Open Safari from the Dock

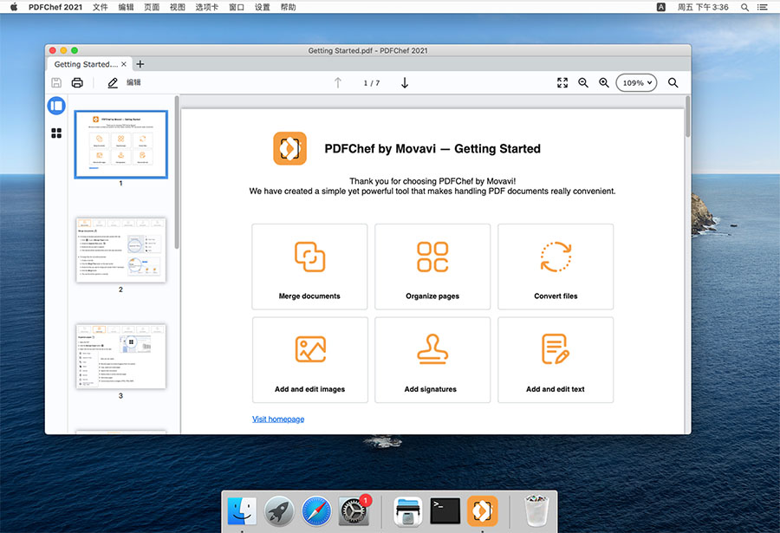point(316,511)
